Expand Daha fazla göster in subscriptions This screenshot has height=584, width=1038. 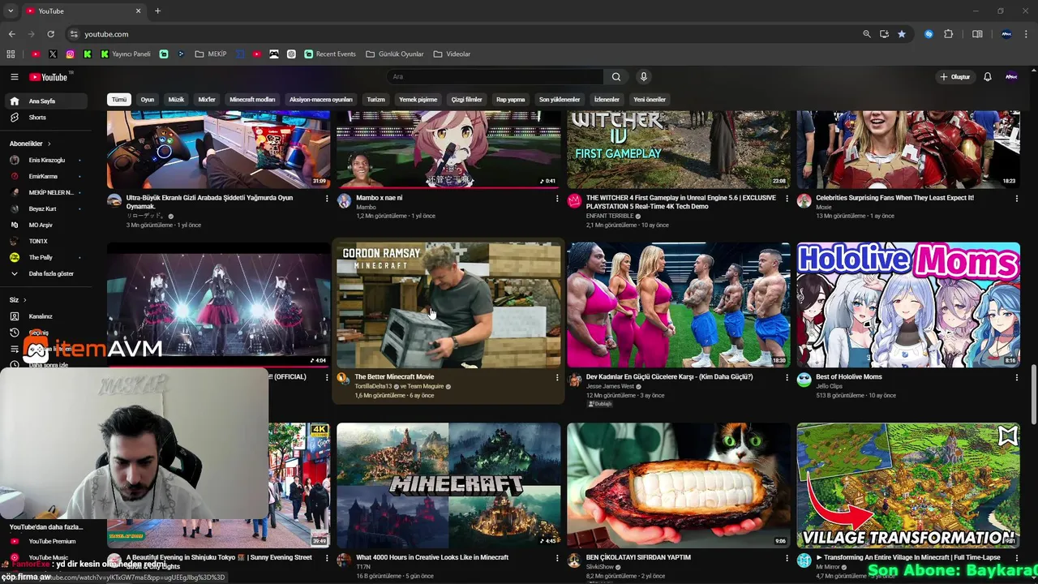coord(45,274)
